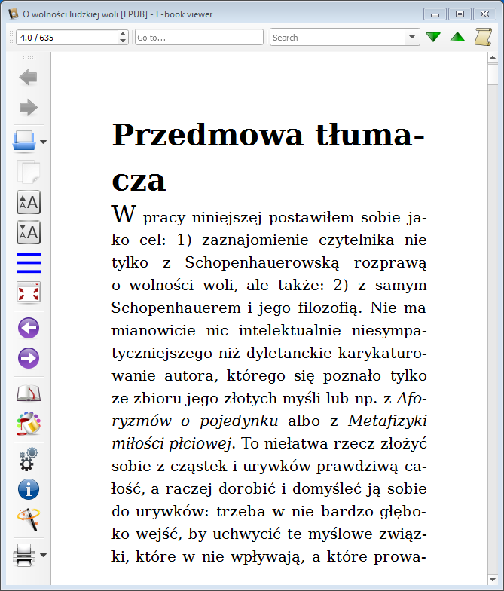504x591 pixels.
Task: Go to previous page purple arrow
Action: [29, 328]
